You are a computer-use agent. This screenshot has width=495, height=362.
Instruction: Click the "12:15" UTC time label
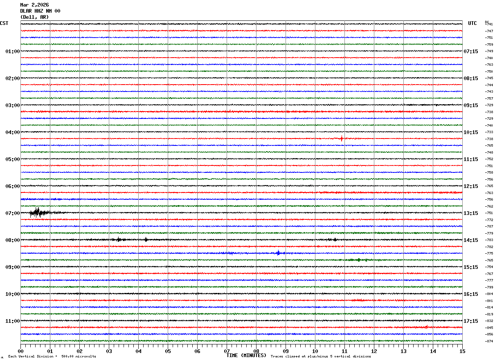pos(471,186)
